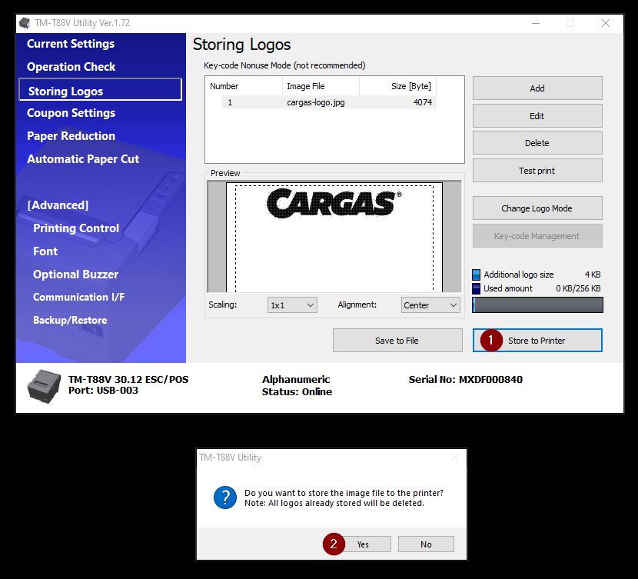Open Backup/Restore page
638x579 pixels.
pyautogui.click(x=70, y=320)
